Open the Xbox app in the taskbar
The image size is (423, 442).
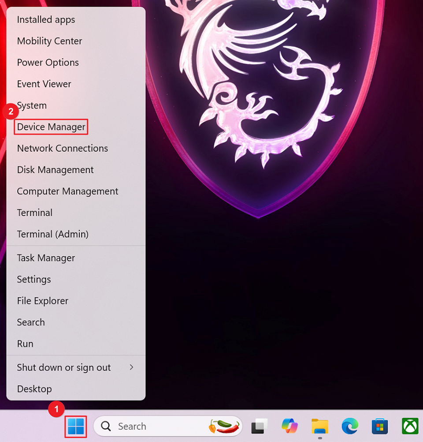pos(410,426)
